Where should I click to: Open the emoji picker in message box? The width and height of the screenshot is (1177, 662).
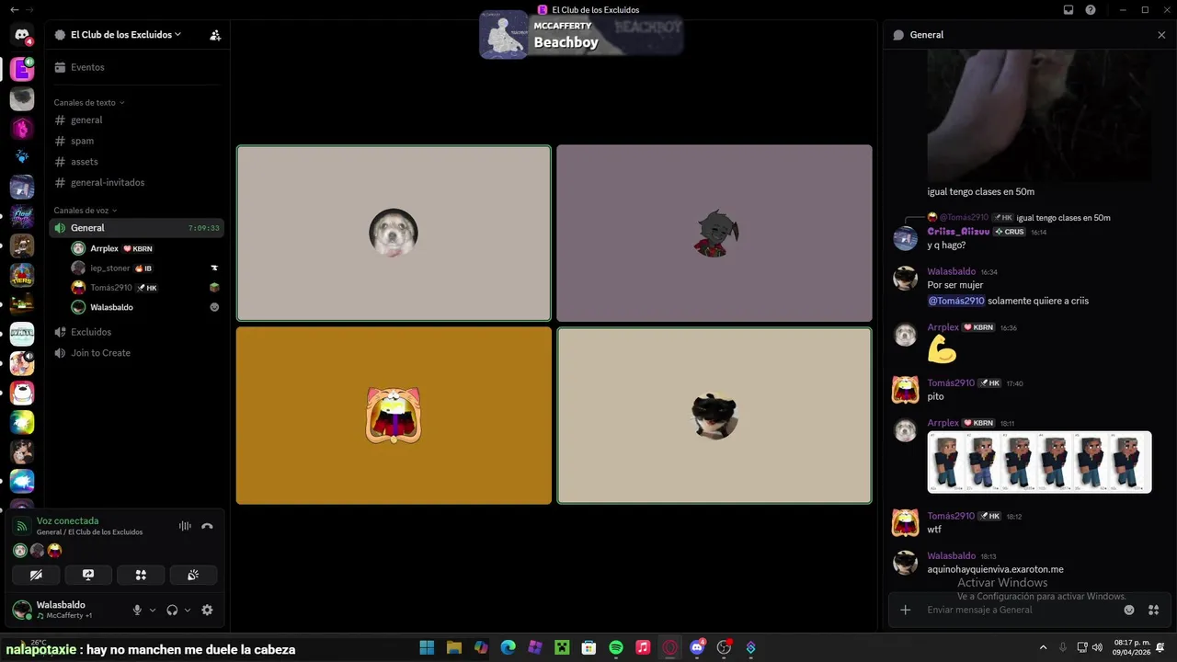click(x=1129, y=610)
